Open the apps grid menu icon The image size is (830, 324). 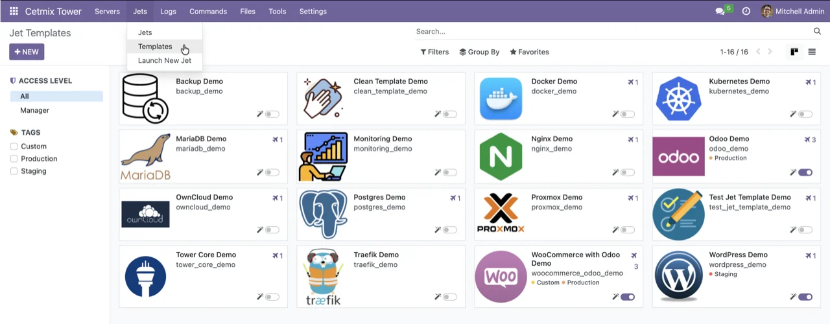pos(14,11)
